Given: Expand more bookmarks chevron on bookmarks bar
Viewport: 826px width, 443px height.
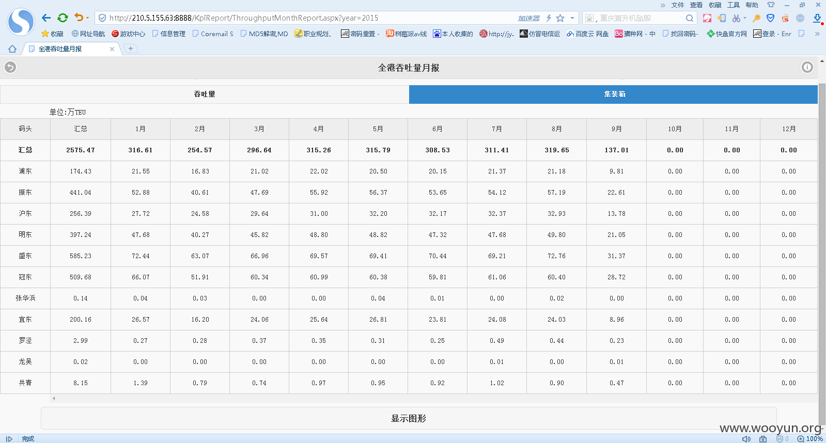Looking at the screenshot, I should click(x=817, y=34).
